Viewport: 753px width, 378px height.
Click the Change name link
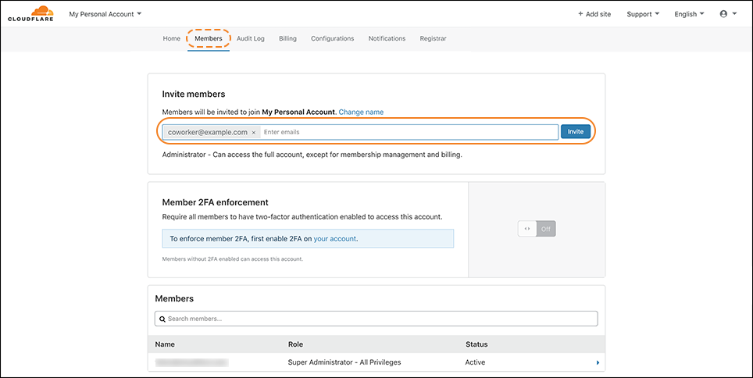click(361, 112)
